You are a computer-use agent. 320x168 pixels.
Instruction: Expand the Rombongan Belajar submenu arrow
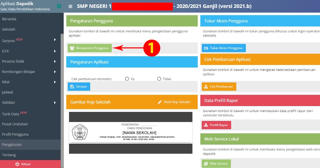click(55, 72)
